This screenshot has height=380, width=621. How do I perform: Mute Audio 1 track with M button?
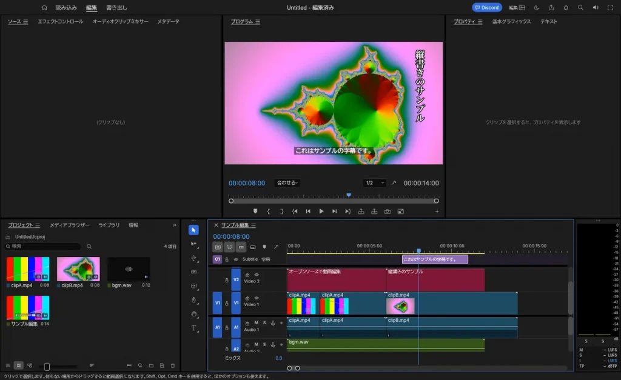pos(257,322)
